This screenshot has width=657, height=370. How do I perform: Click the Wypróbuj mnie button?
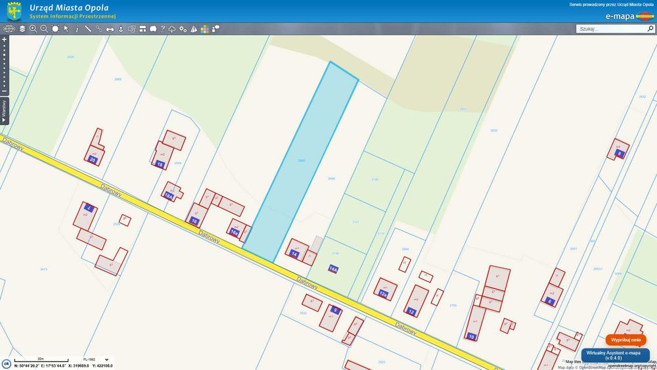[x=625, y=340]
